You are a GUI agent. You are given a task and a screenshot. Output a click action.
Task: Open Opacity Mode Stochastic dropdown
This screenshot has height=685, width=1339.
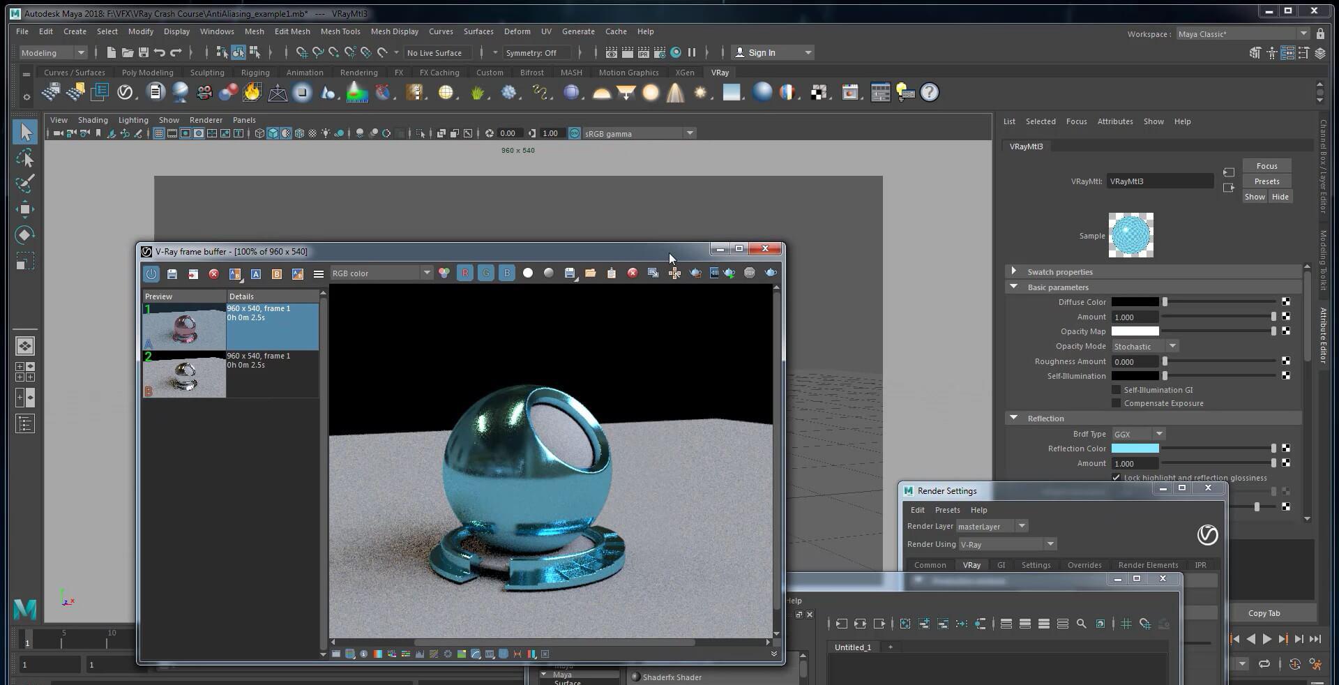click(x=1144, y=346)
